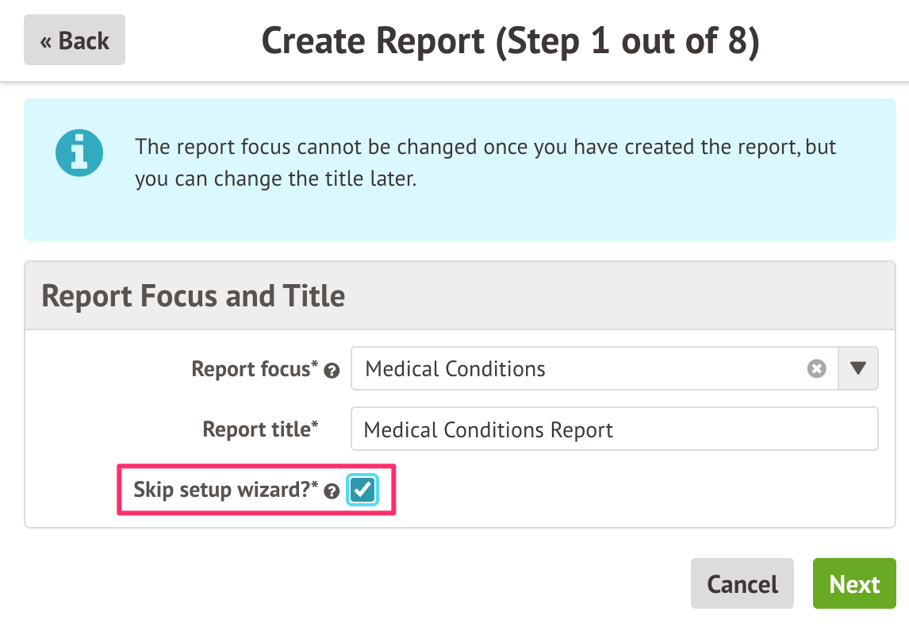Click help icon beside Report focus label
This screenshot has width=909, height=627.
click(332, 371)
